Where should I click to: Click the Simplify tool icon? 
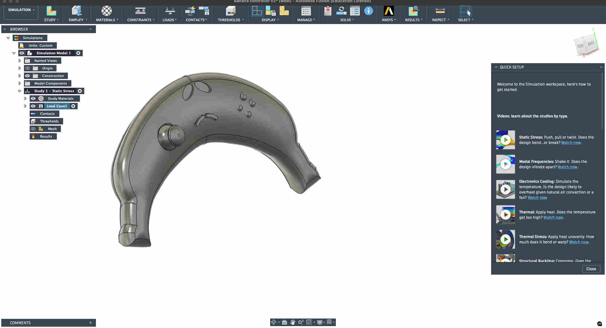click(x=77, y=11)
